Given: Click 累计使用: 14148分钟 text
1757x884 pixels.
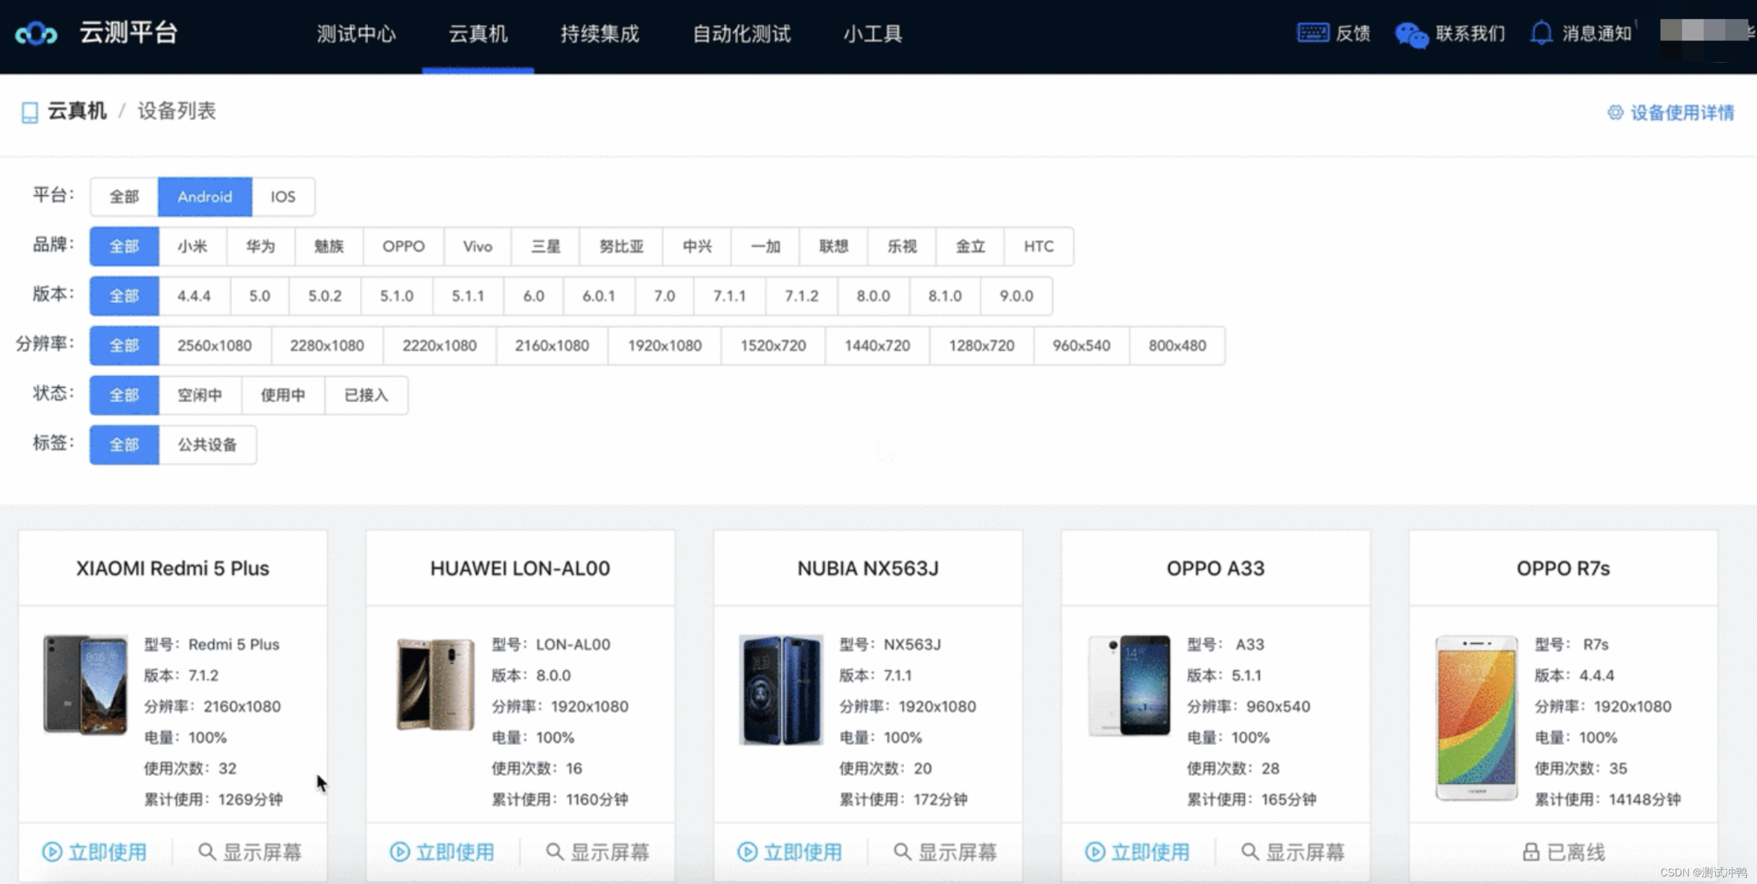Looking at the screenshot, I should [x=1607, y=799].
